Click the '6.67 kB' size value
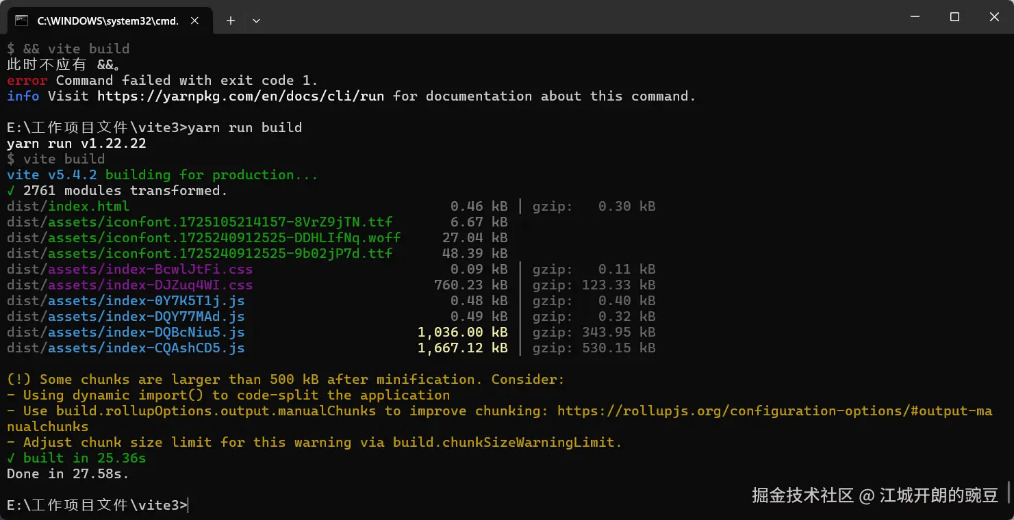The width and height of the screenshot is (1014, 520). click(479, 222)
